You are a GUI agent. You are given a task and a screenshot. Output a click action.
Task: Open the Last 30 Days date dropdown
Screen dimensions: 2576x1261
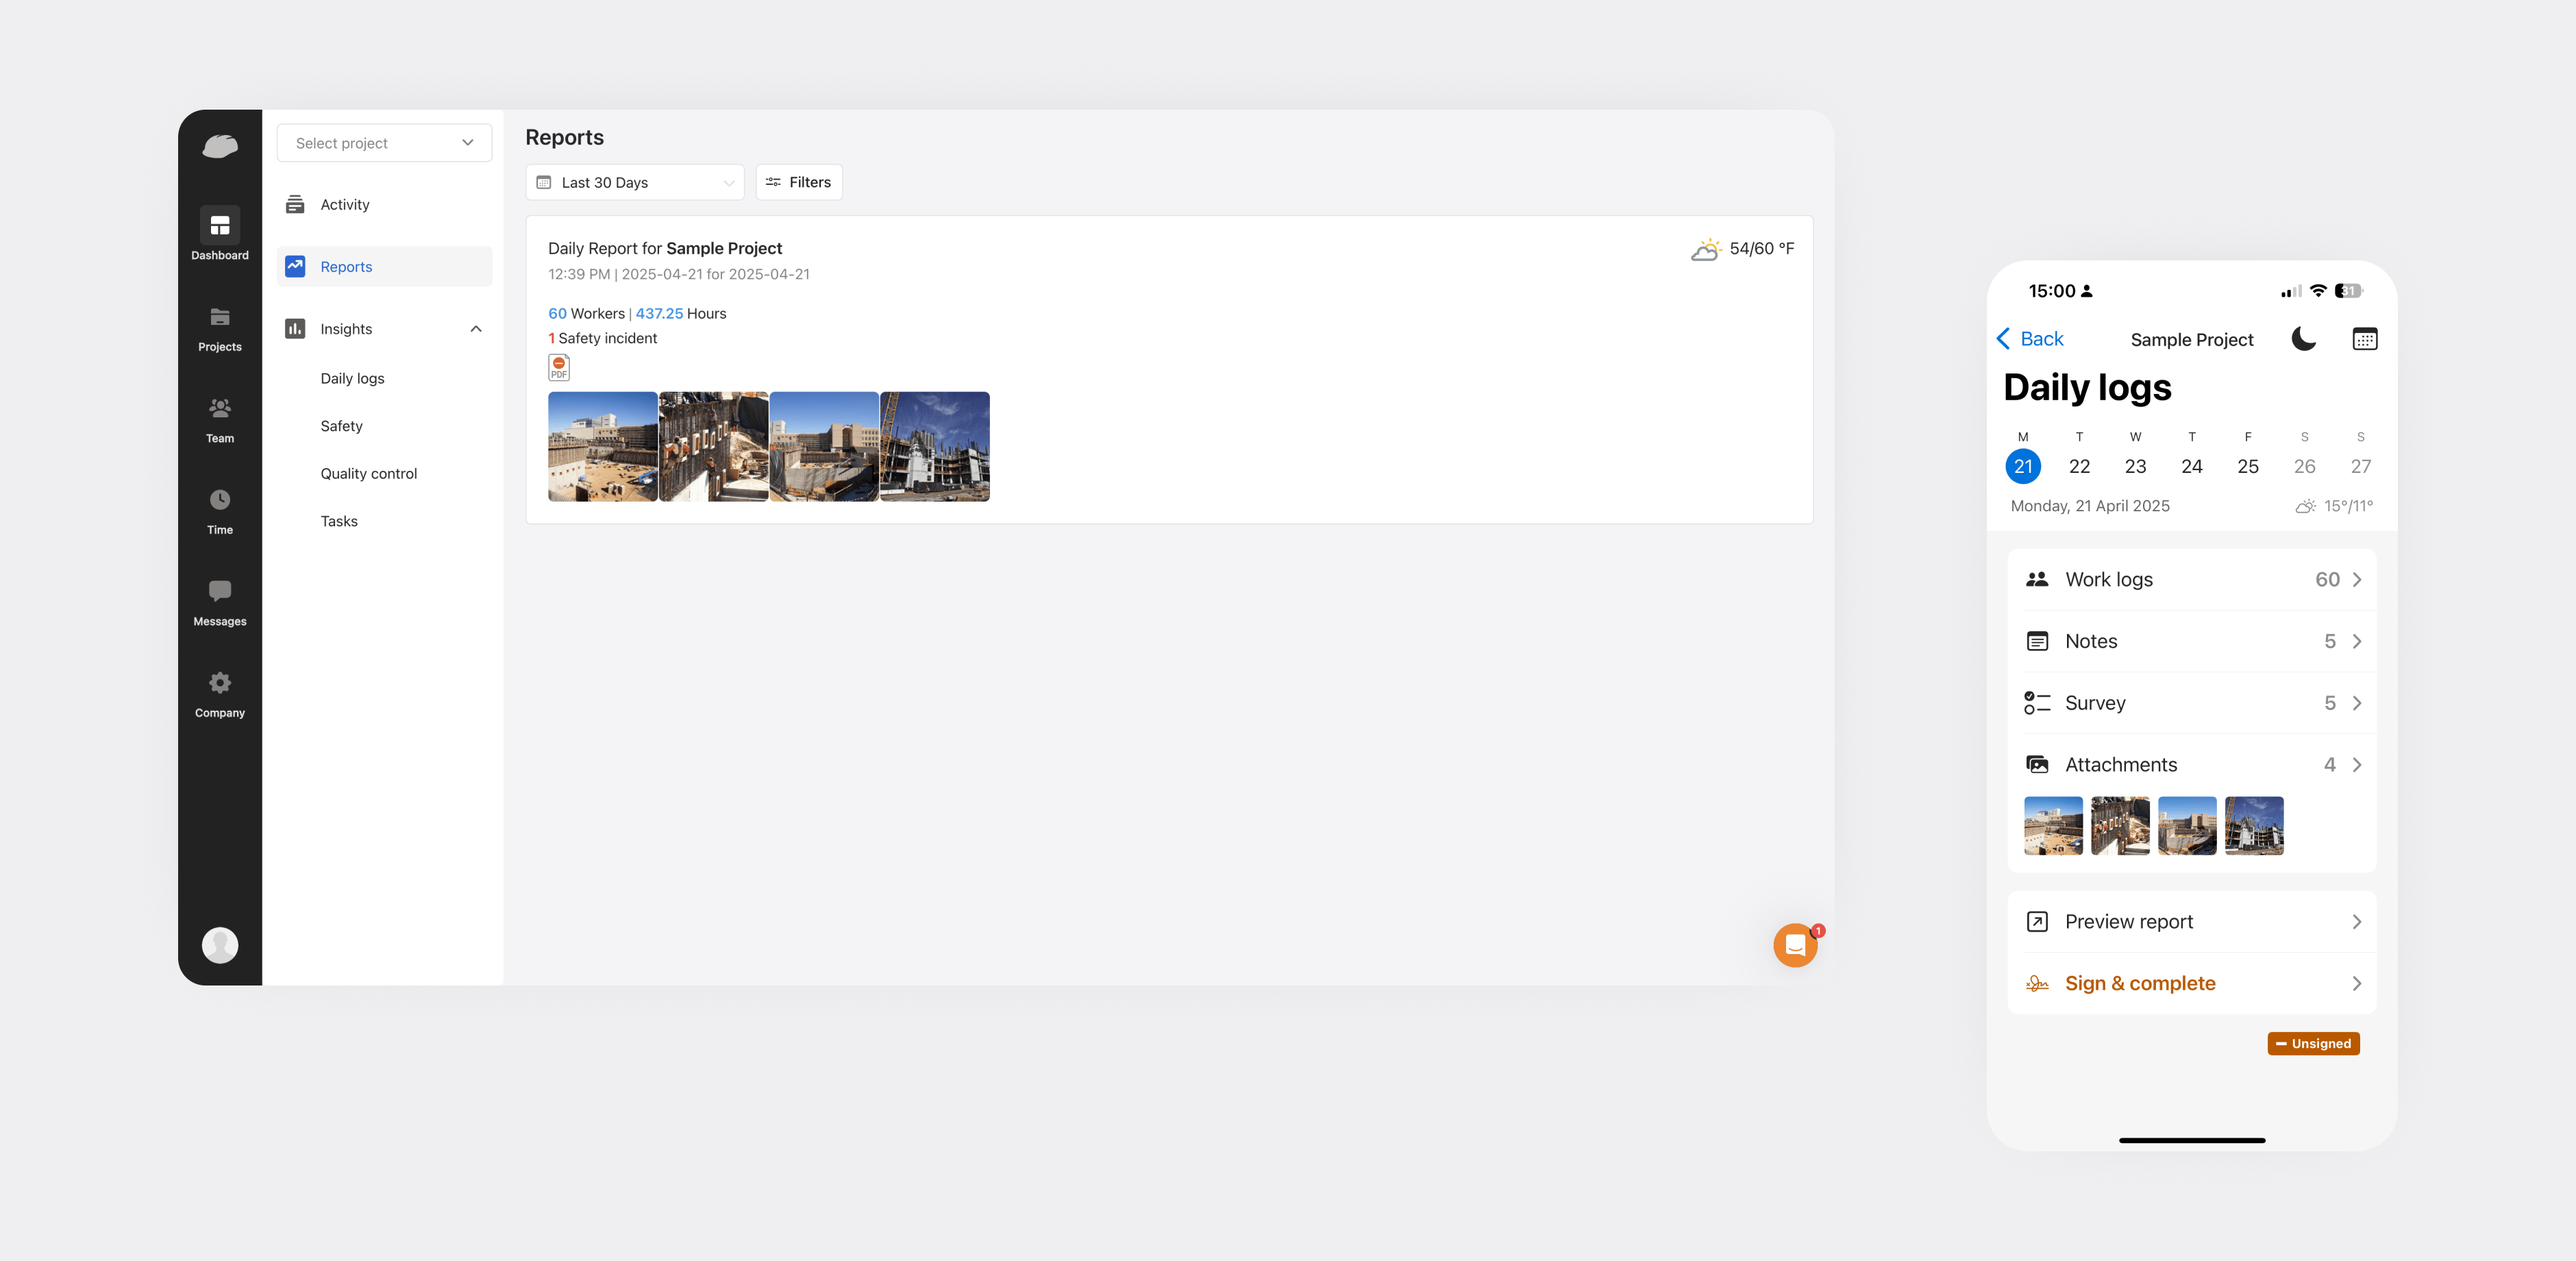pyautogui.click(x=635, y=182)
